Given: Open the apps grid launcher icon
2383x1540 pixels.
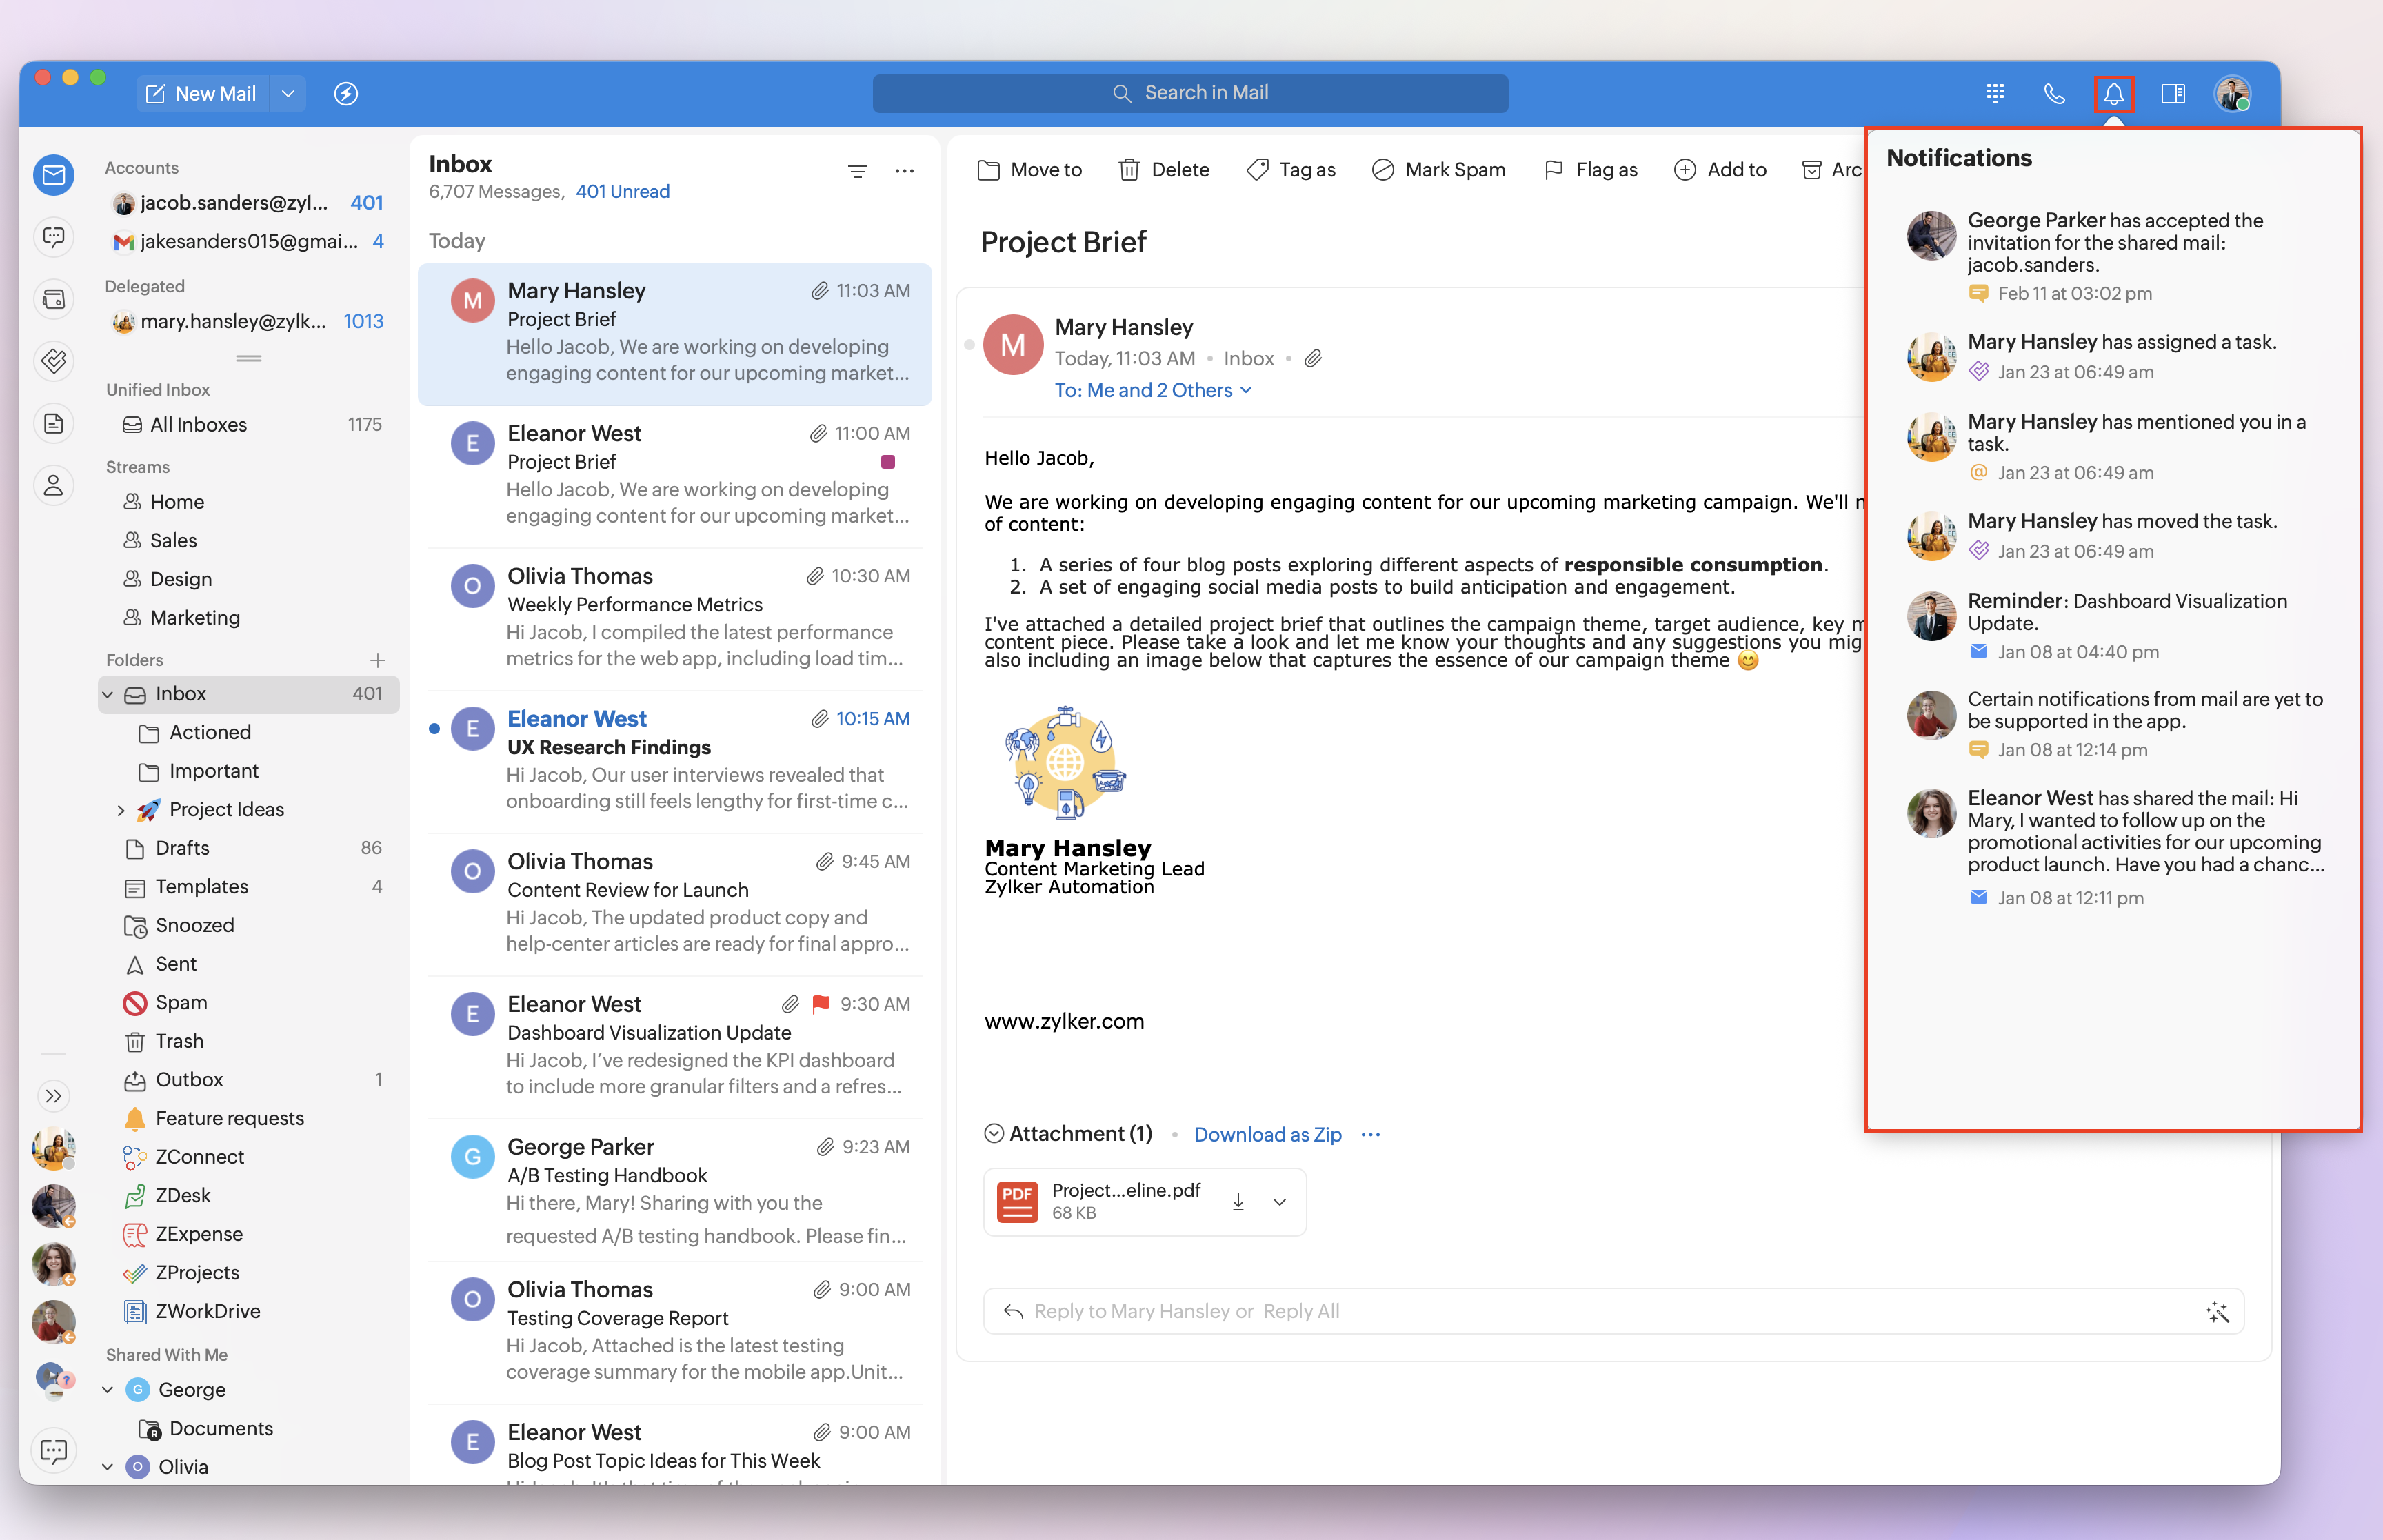Looking at the screenshot, I should pyautogui.click(x=1995, y=94).
